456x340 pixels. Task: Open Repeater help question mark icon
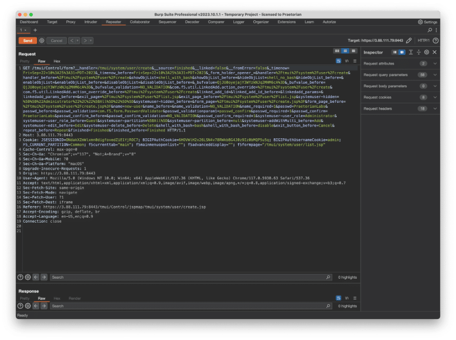pos(436,41)
